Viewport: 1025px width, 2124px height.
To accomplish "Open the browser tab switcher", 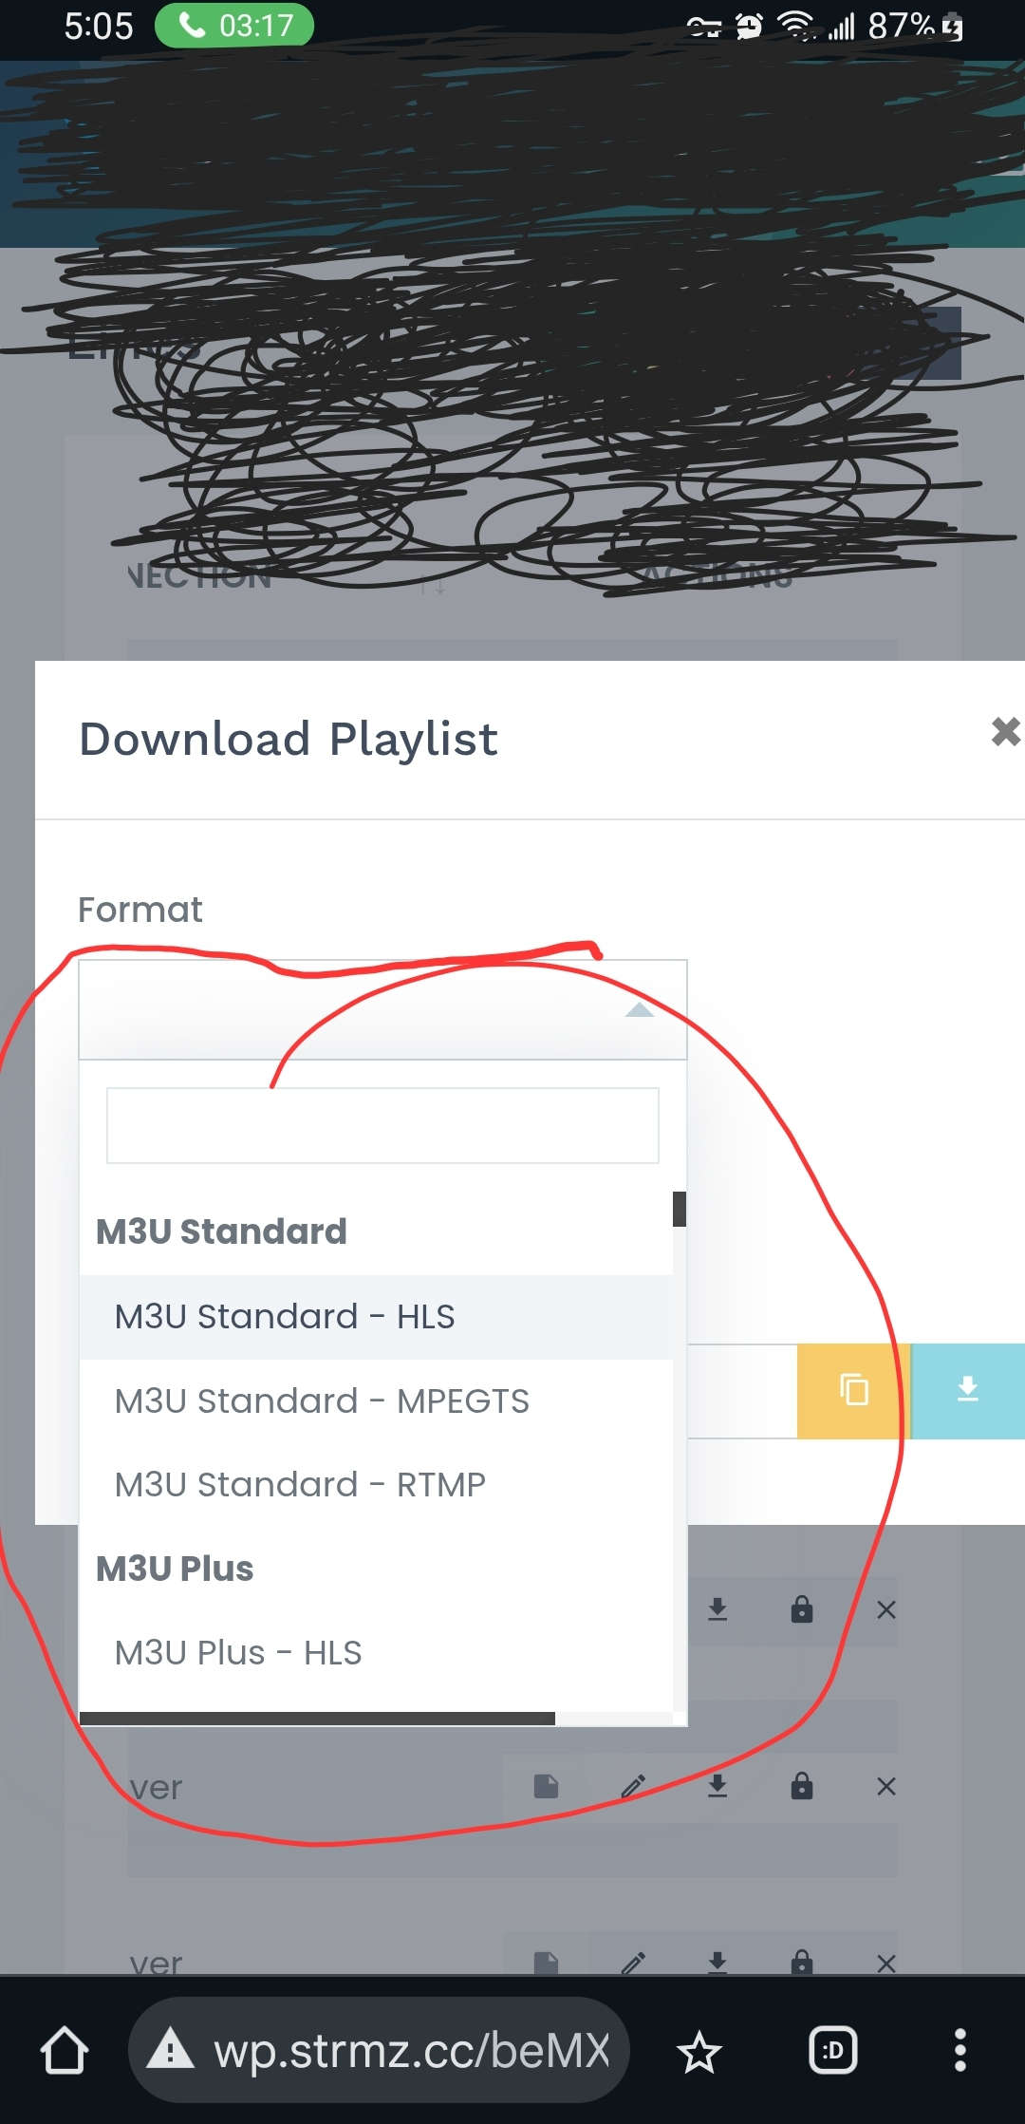I will [x=832, y=2051].
